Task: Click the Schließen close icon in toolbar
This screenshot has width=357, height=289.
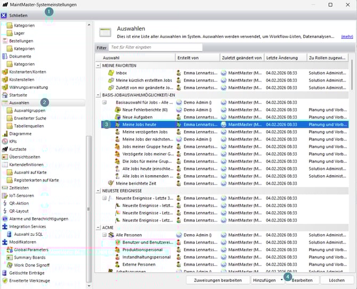Action: tap(4, 15)
